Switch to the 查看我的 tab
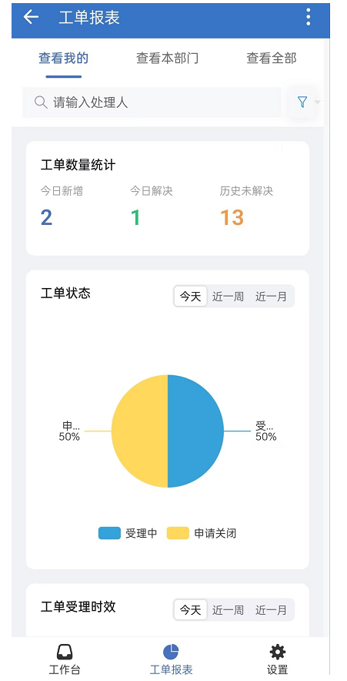Image resolution: width=347 pixels, height=681 pixels. 64,59
